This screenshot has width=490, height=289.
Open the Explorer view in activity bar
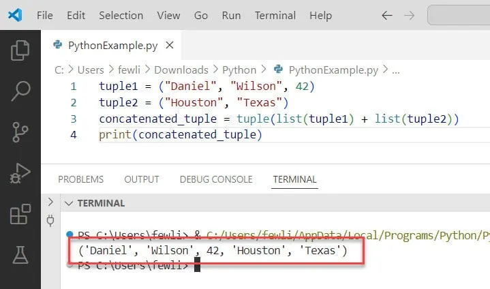(x=20, y=50)
